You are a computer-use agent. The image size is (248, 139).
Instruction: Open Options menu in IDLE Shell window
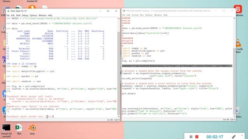tap(33, 15)
